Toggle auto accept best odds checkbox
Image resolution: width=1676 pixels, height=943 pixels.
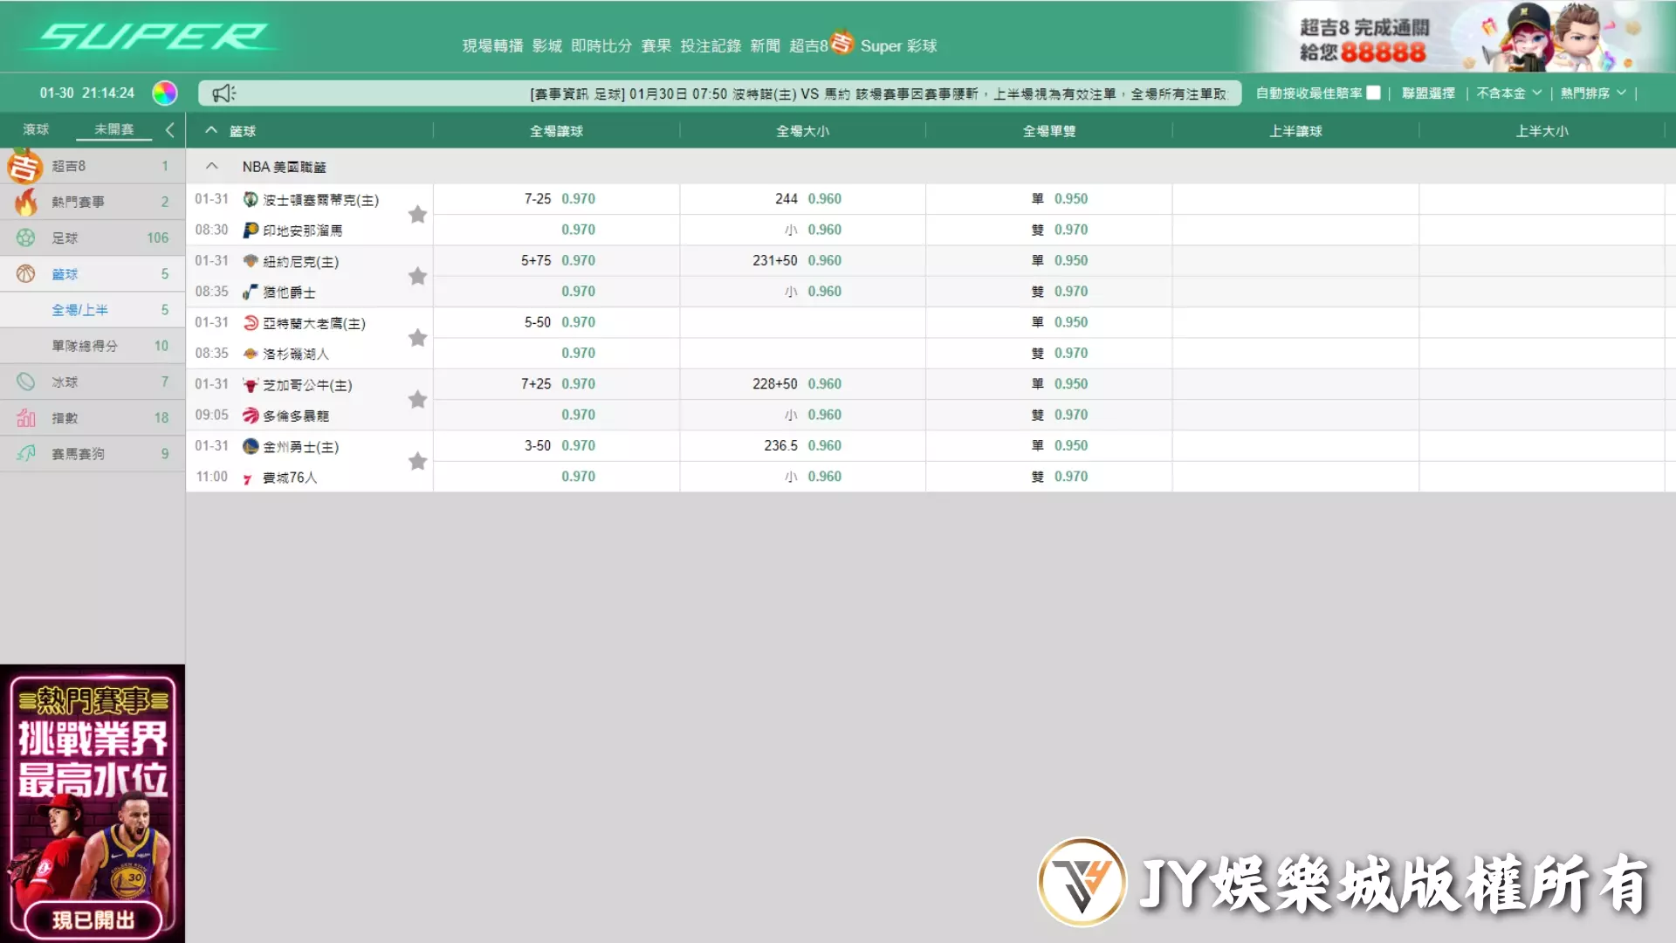tap(1373, 93)
